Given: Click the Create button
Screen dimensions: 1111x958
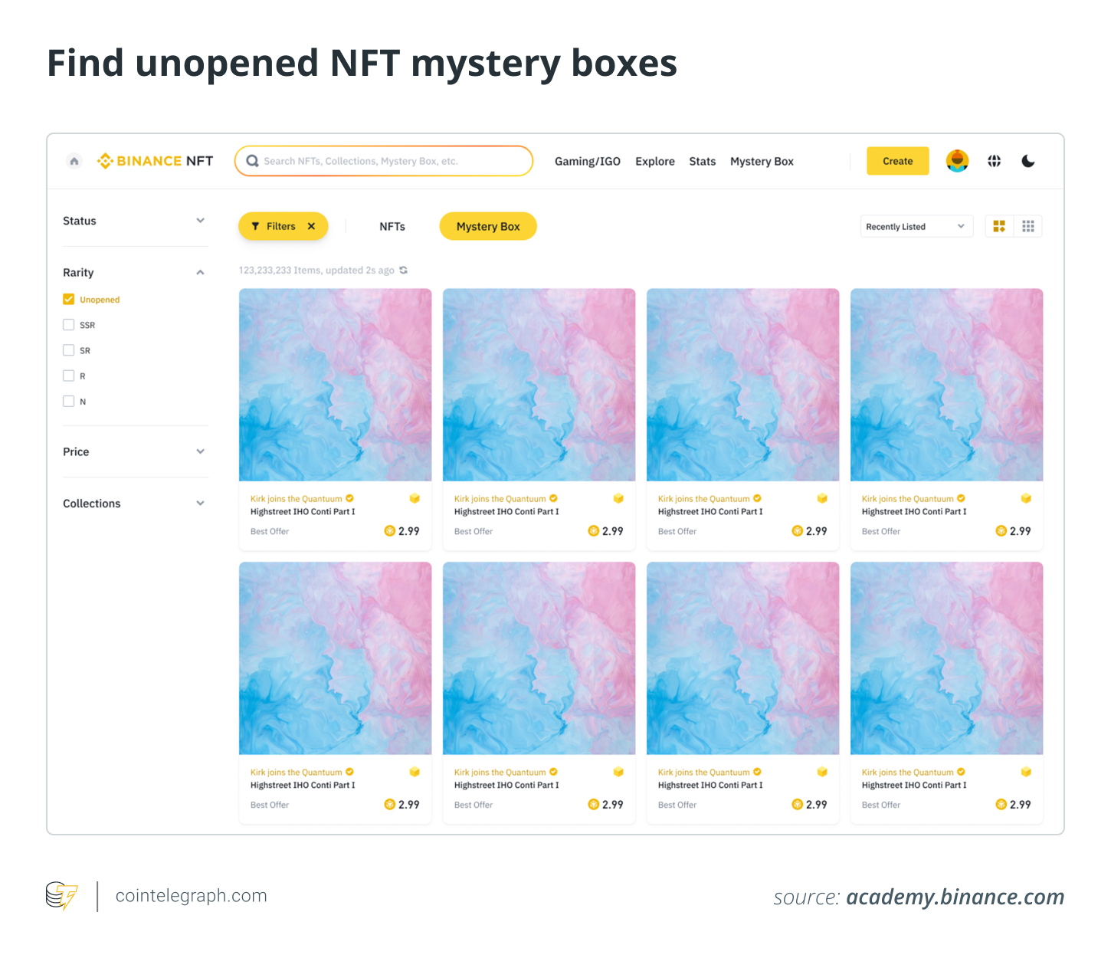Looking at the screenshot, I should coord(897,161).
